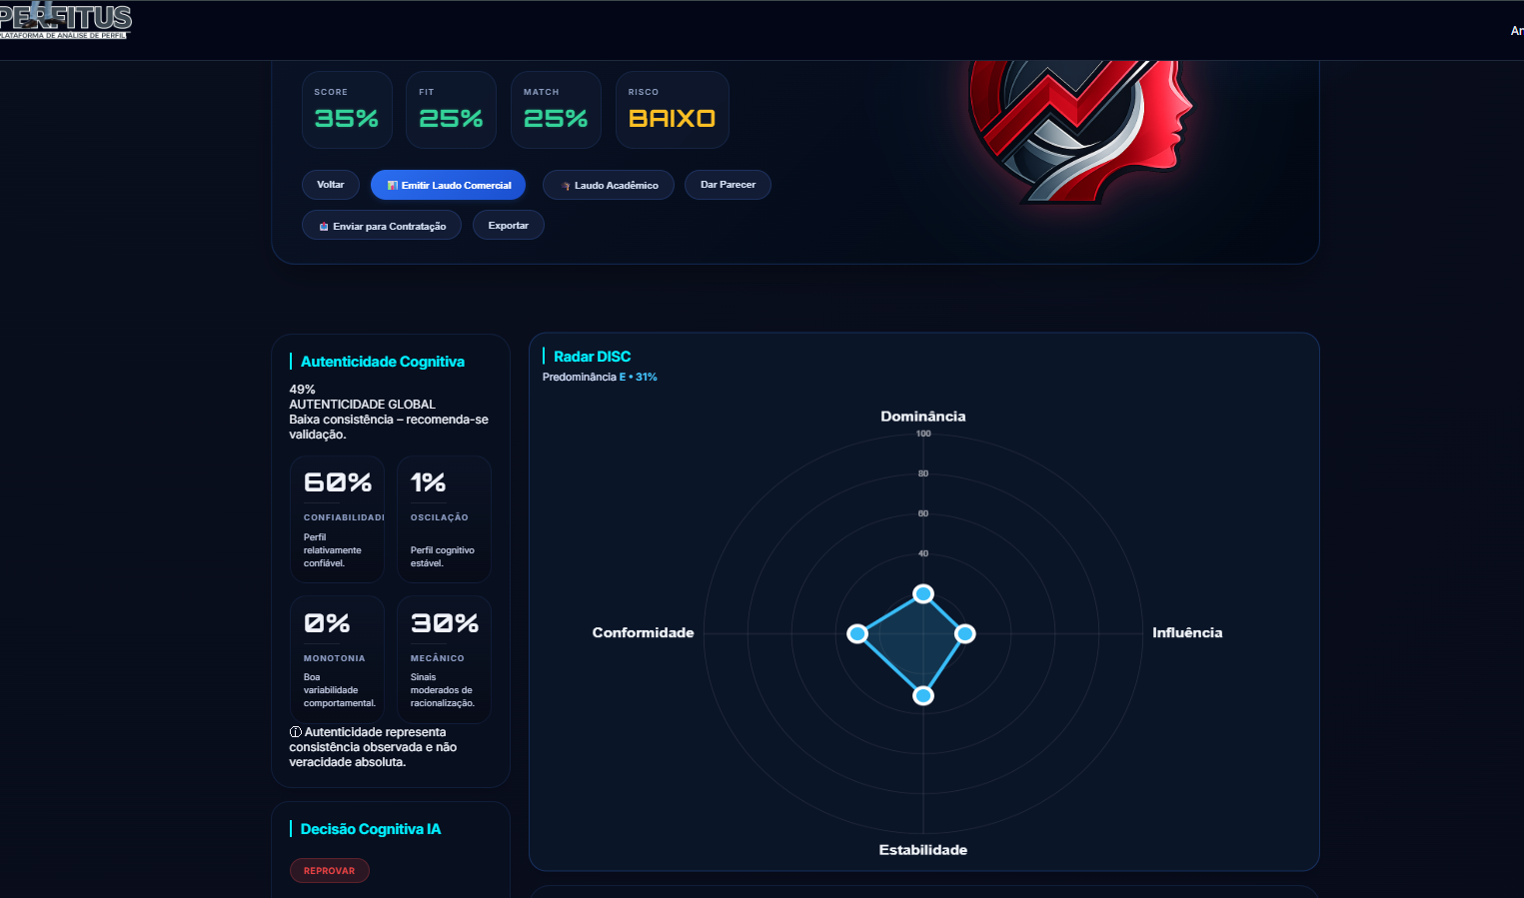The image size is (1524, 898).
Task: Click the Exportar button
Action: coord(509,226)
